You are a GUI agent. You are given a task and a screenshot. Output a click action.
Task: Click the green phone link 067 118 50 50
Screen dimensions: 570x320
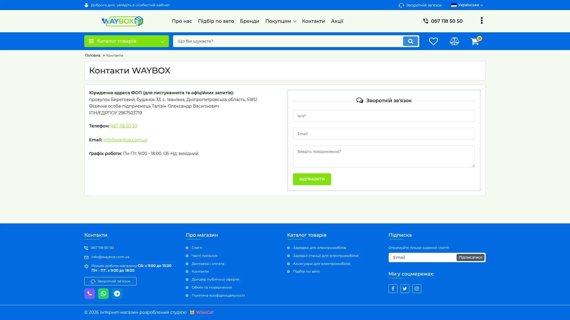(x=124, y=126)
